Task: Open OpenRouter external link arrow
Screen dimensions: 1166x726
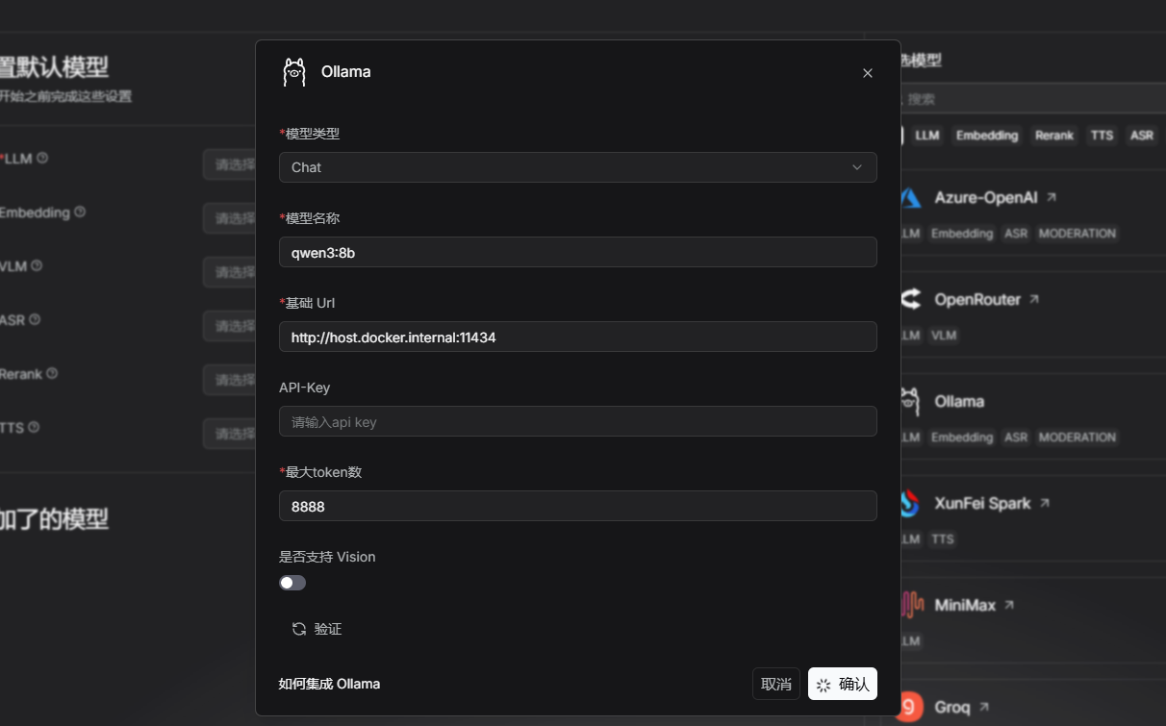Action: [1034, 299]
